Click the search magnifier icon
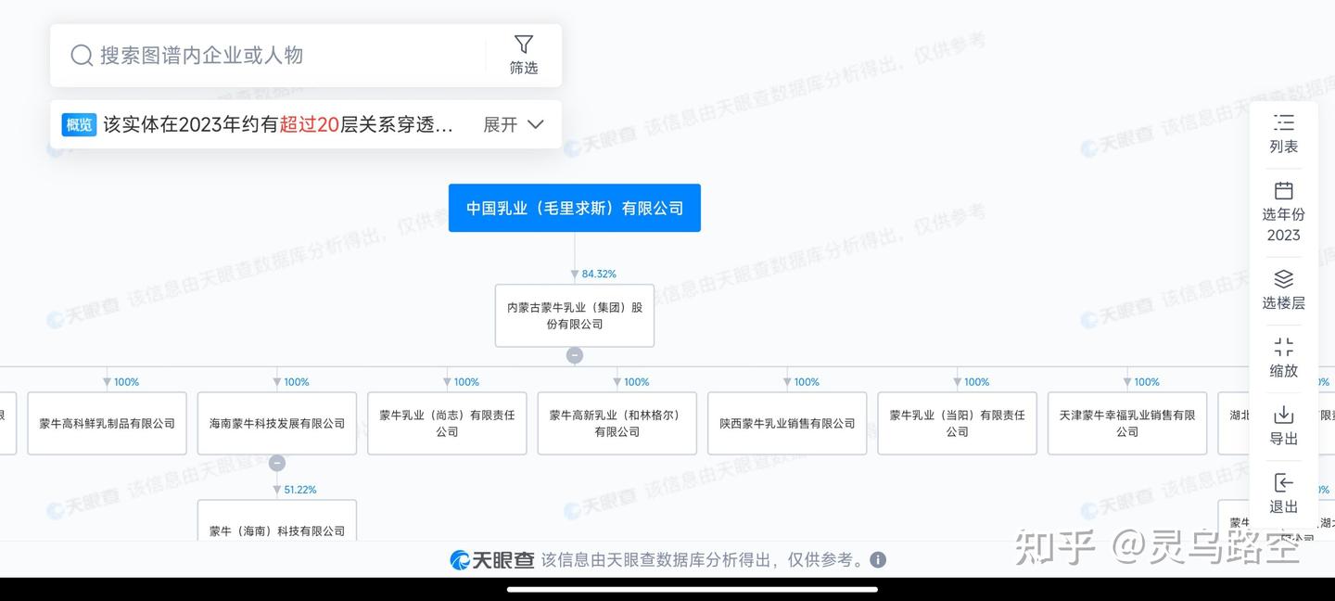Viewport: 1335px width, 601px height. (82, 56)
